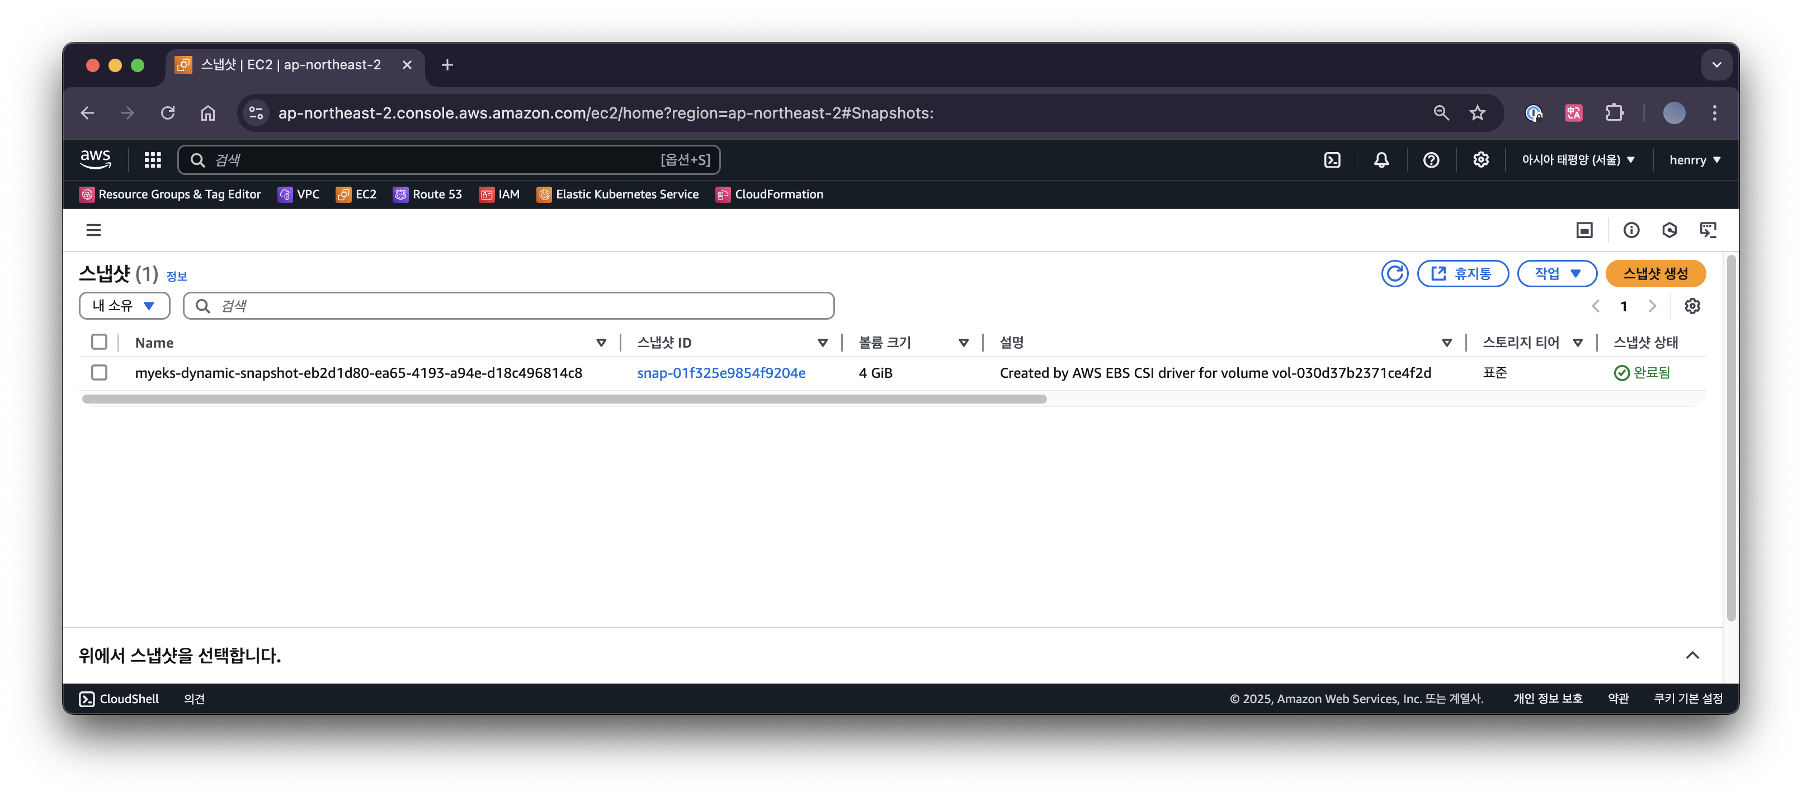The height and width of the screenshot is (797, 1802).
Task: Open snapshot snap-01f325e9854f9204e link
Action: click(720, 373)
